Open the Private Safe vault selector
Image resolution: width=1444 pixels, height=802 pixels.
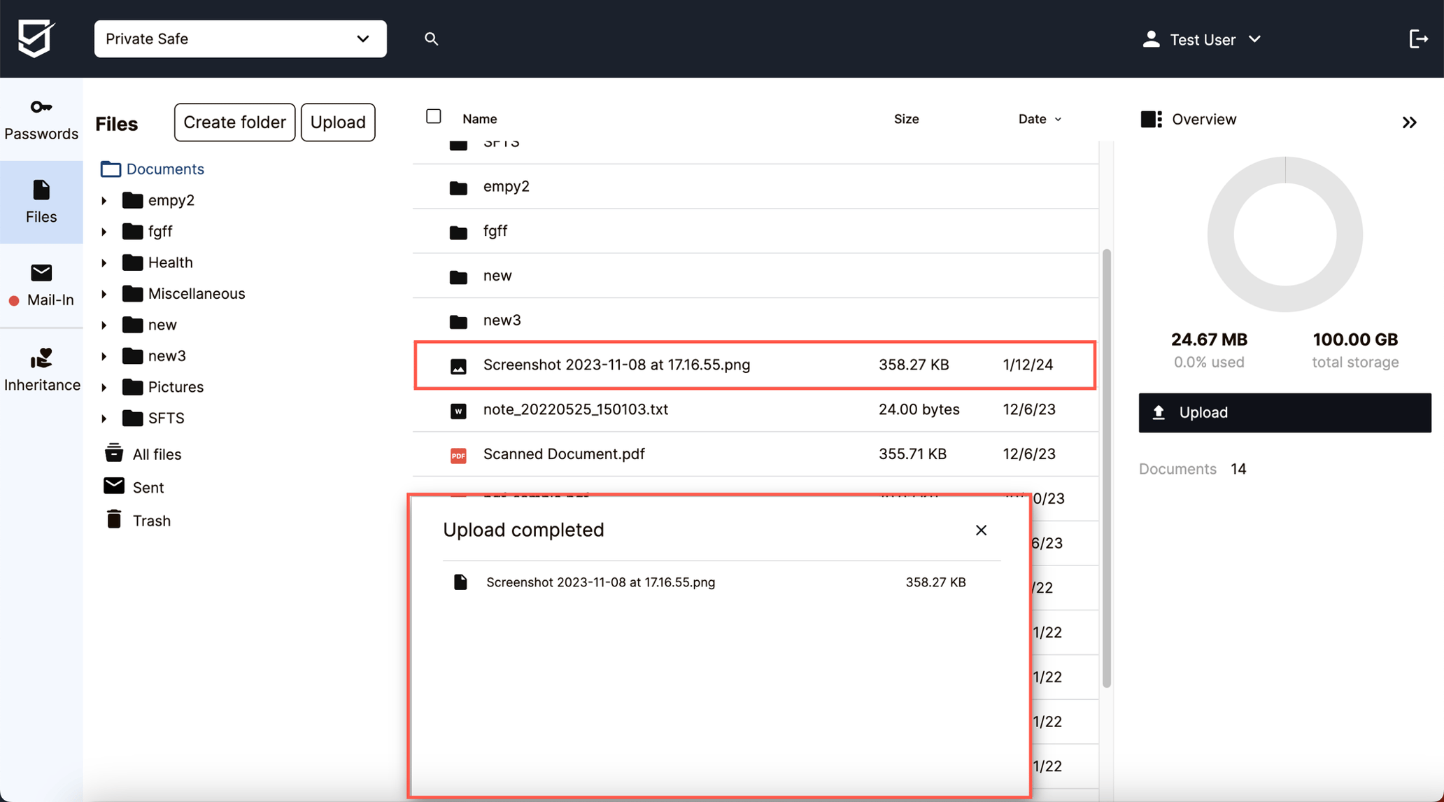pyautogui.click(x=240, y=38)
